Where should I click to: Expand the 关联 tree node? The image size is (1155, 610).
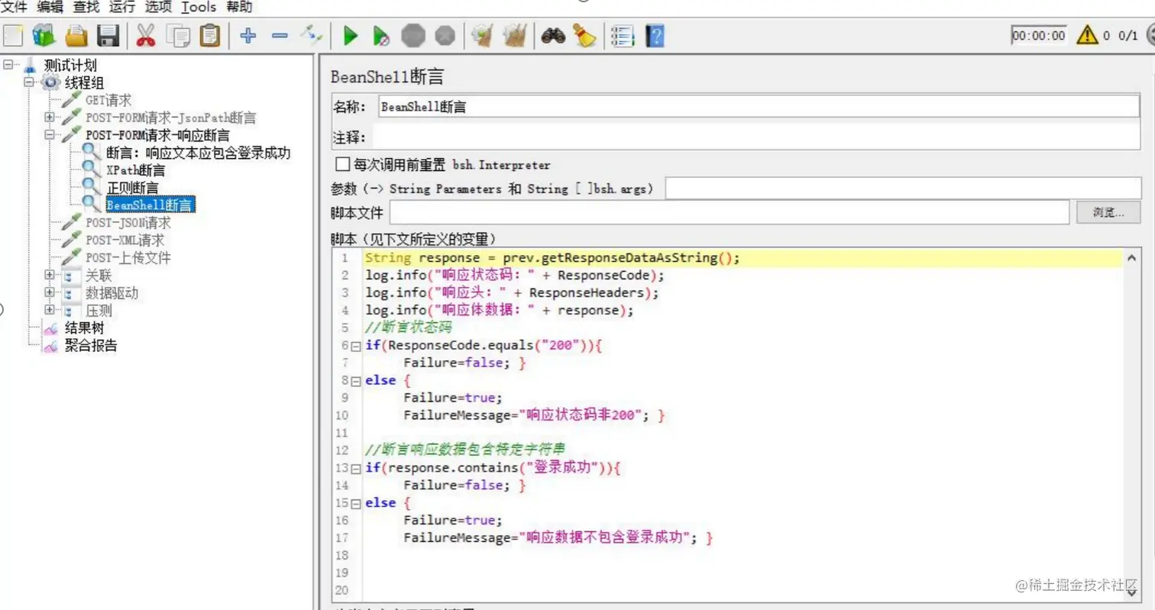(50, 275)
